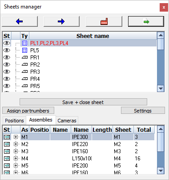Click the red factory icon button

(104, 21)
